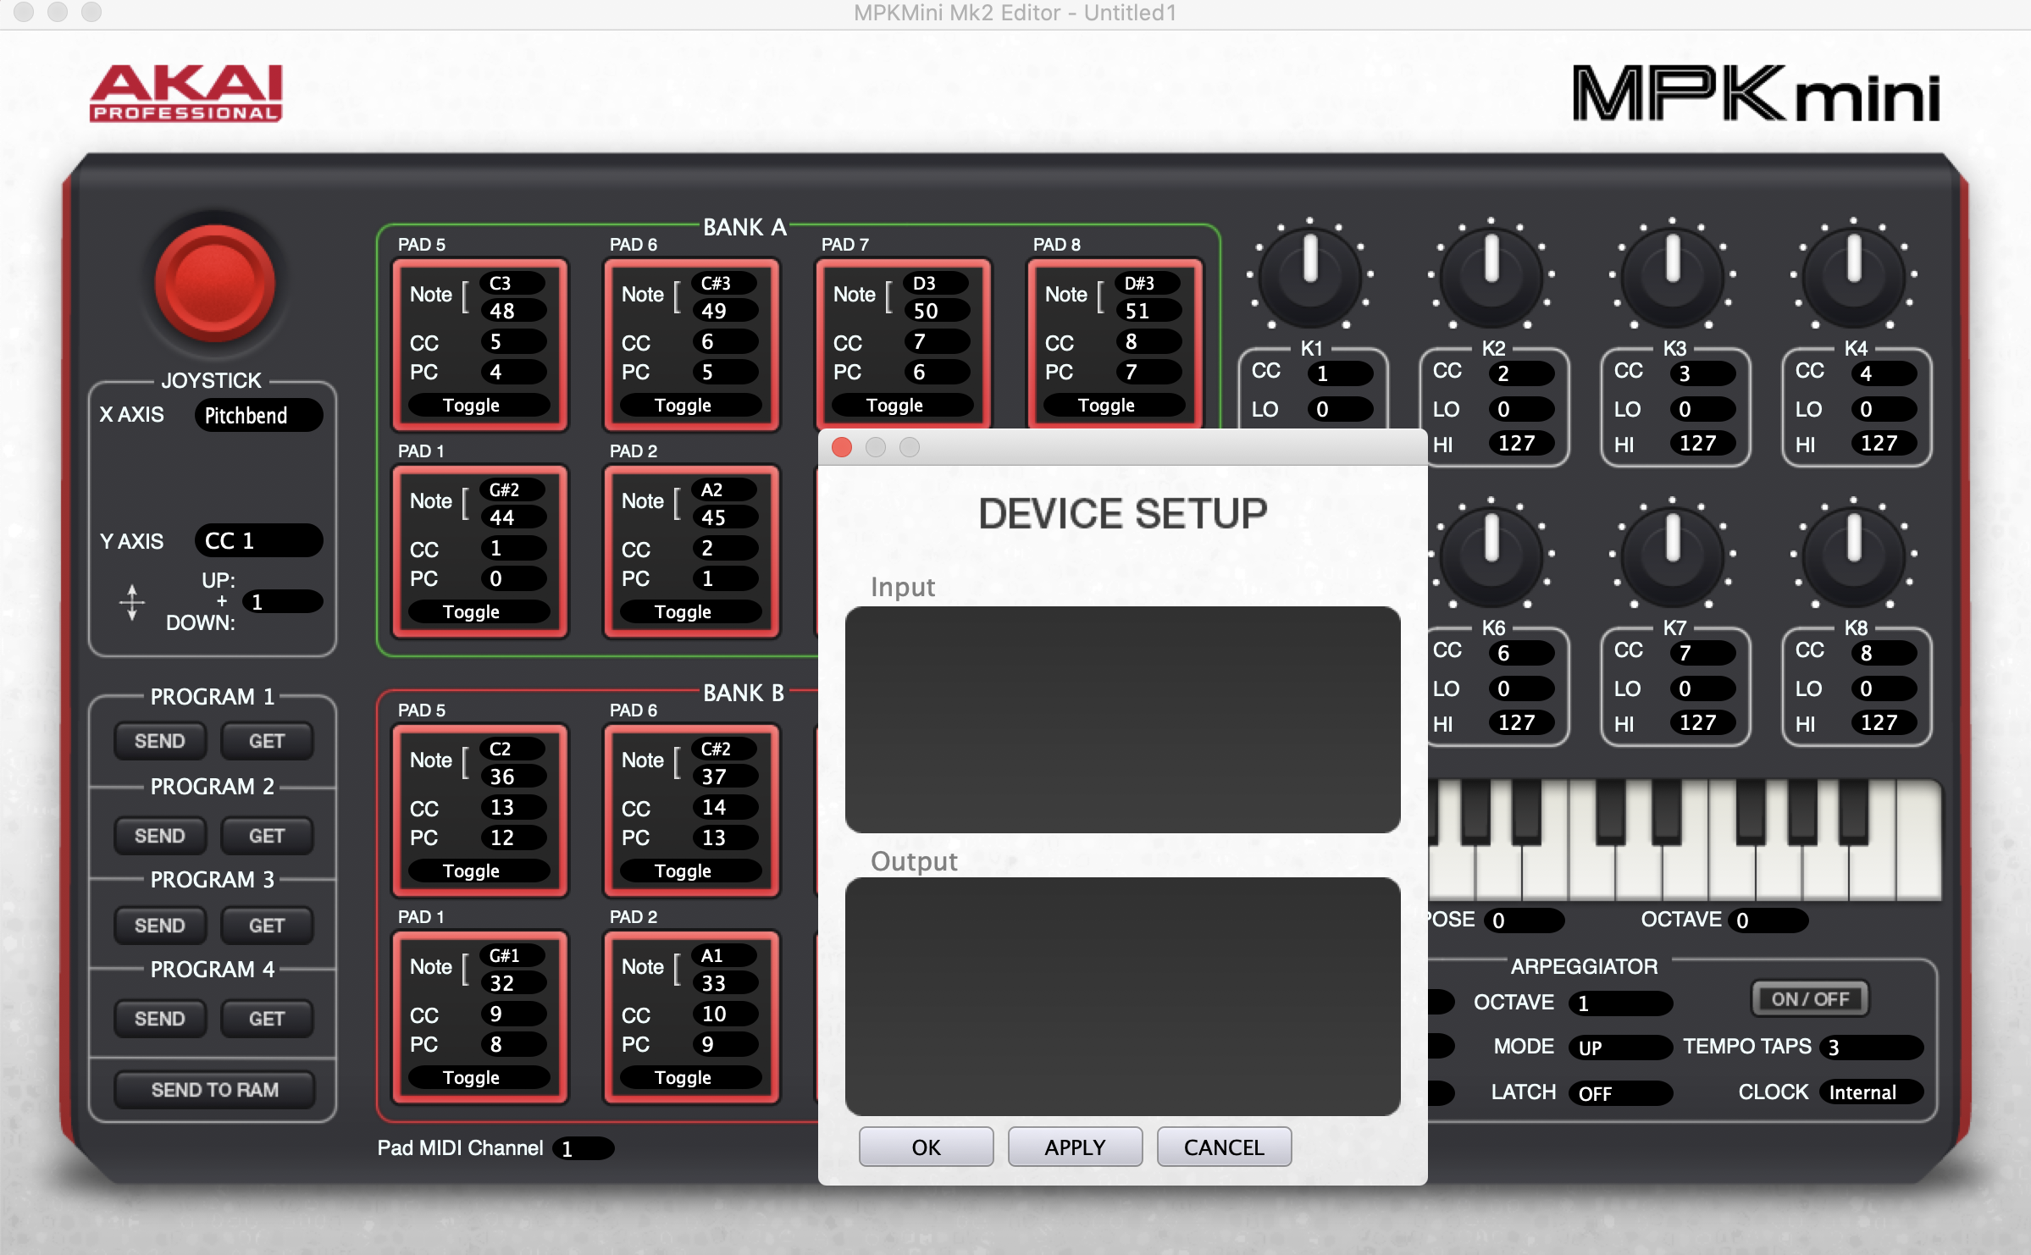Toggle the arpeggiator ON/OFF button

point(1810,999)
